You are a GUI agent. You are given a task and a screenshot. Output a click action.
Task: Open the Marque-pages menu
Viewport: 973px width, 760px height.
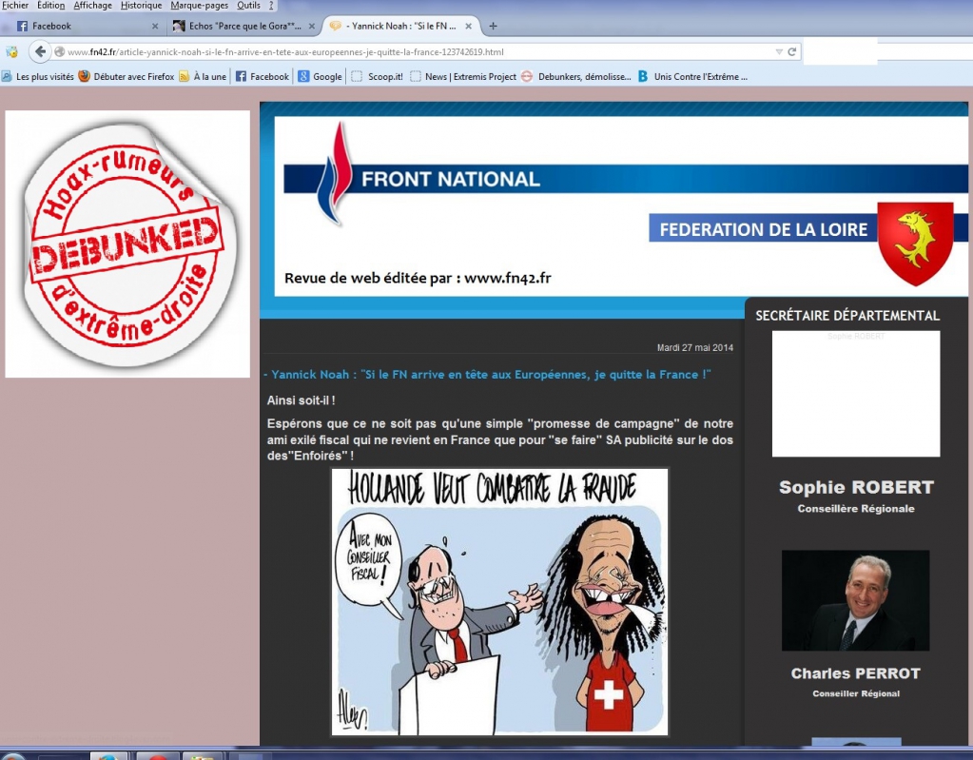coord(200,6)
